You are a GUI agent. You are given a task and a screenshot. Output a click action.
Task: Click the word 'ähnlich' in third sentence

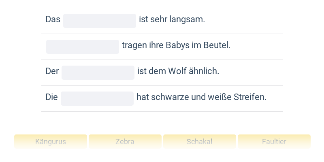click(205, 71)
